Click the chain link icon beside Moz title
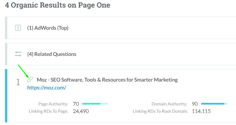Image resolution: width=236 pixels, height=125 pixels. (30, 80)
